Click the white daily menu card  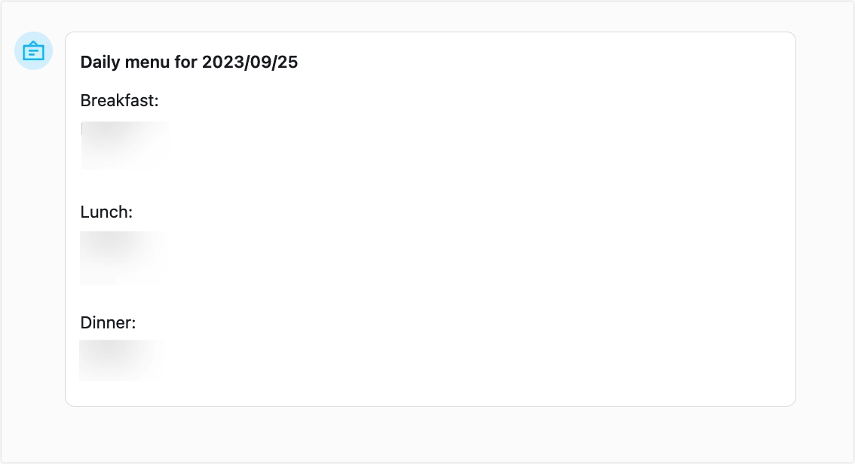(430, 218)
